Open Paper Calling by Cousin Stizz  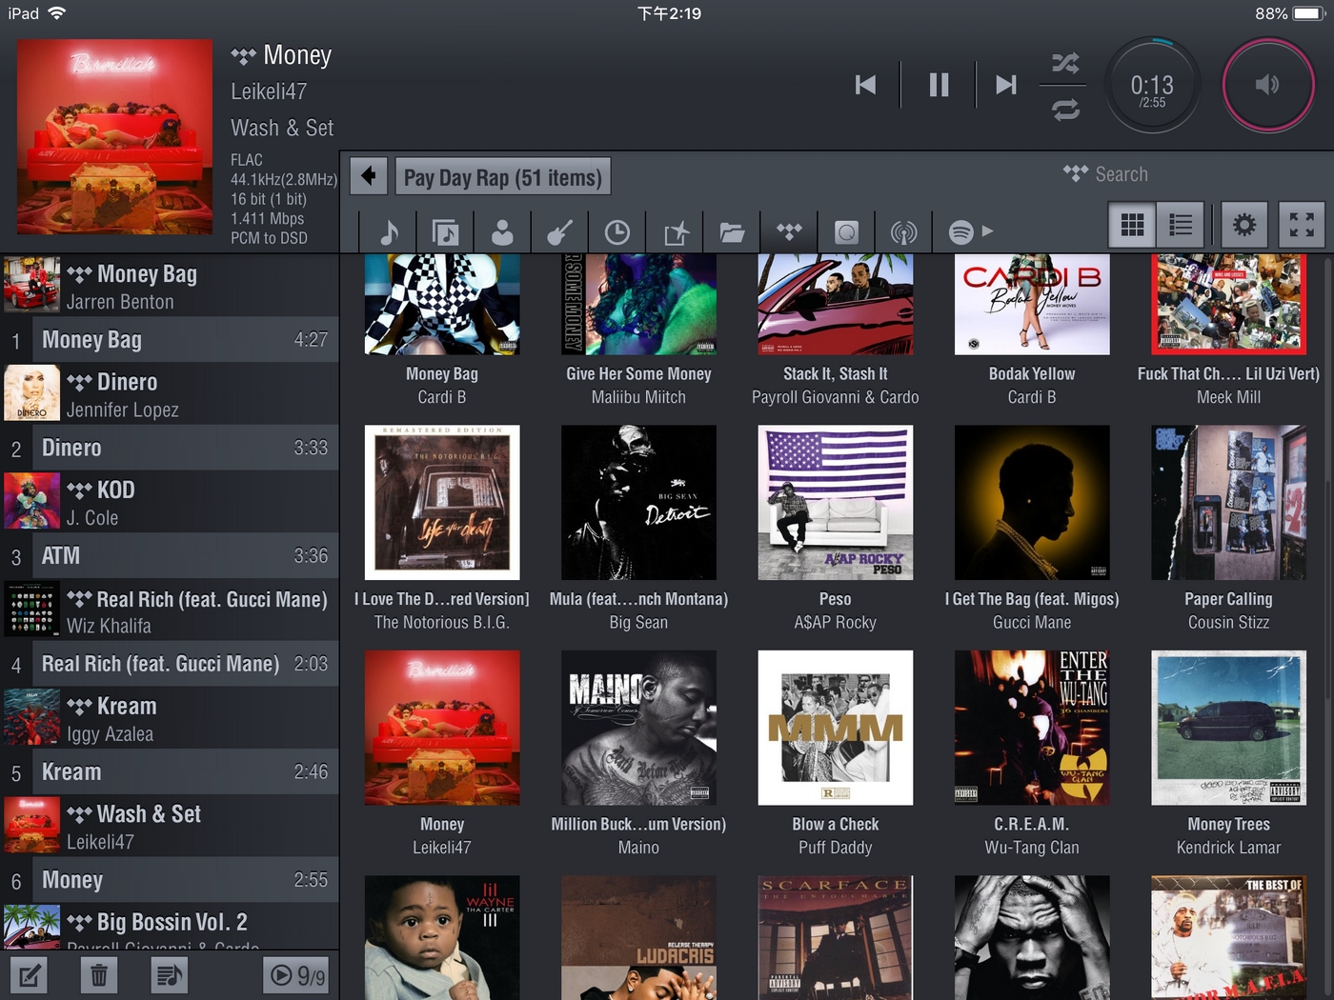(1228, 503)
